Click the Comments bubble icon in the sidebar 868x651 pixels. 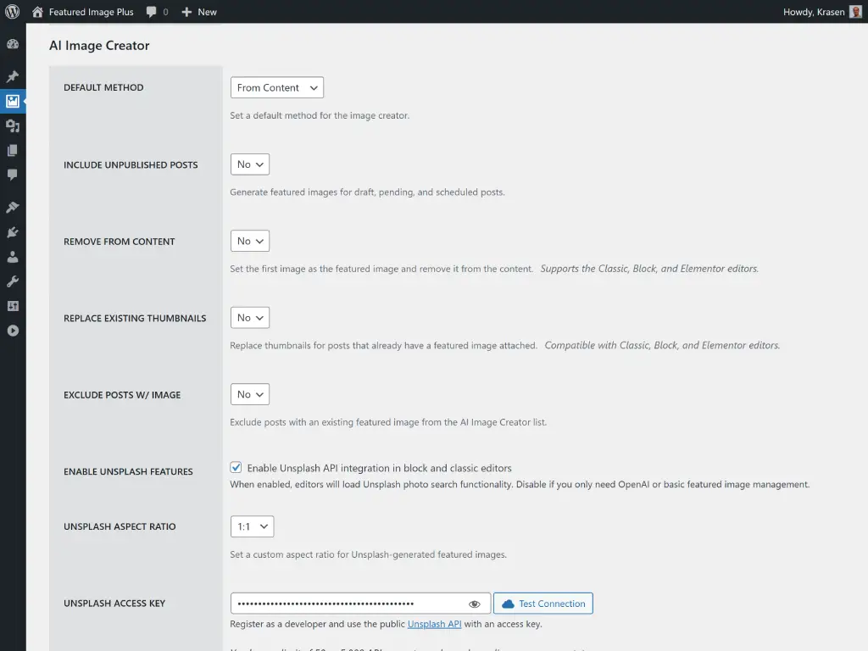click(x=13, y=175)
